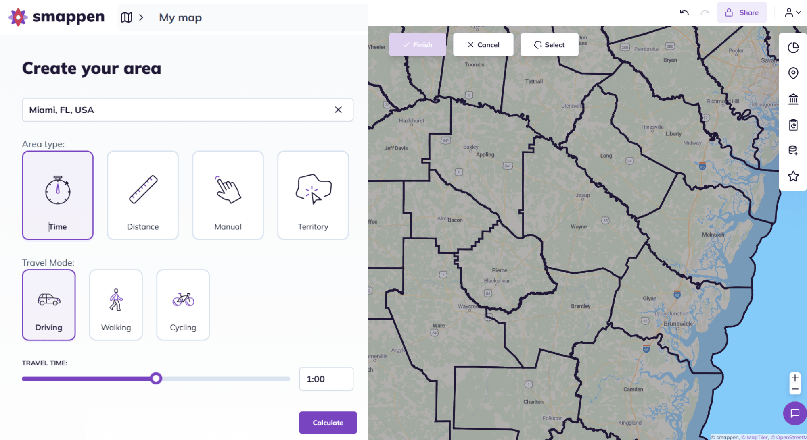Image resolution: width=807 pixels, height=440 pixels.
Task: Click the travel time slider handle
Action: click(156, 378)
